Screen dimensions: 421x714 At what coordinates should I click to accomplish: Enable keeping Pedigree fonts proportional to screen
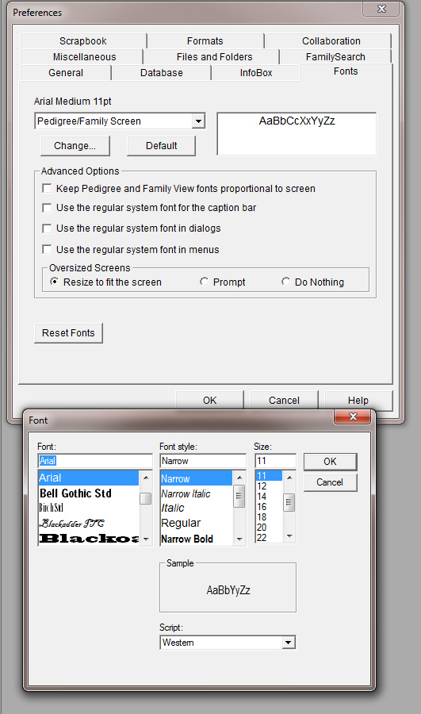point(47,188)
